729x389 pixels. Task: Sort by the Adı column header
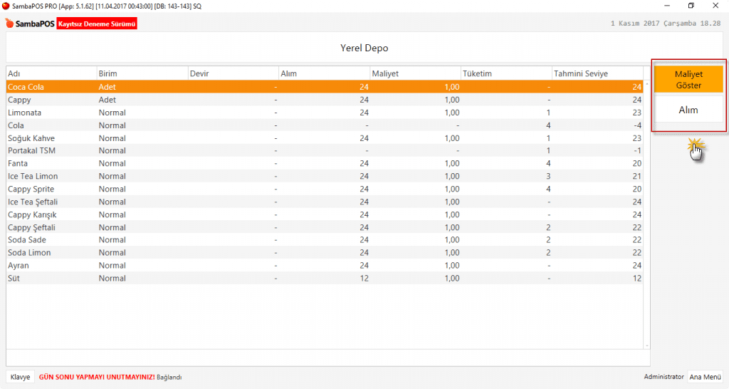tap(51, 73)
